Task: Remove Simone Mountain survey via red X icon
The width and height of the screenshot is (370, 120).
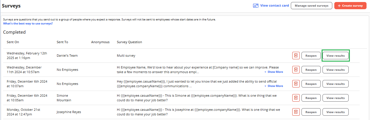Action: (x=296, y=98)
